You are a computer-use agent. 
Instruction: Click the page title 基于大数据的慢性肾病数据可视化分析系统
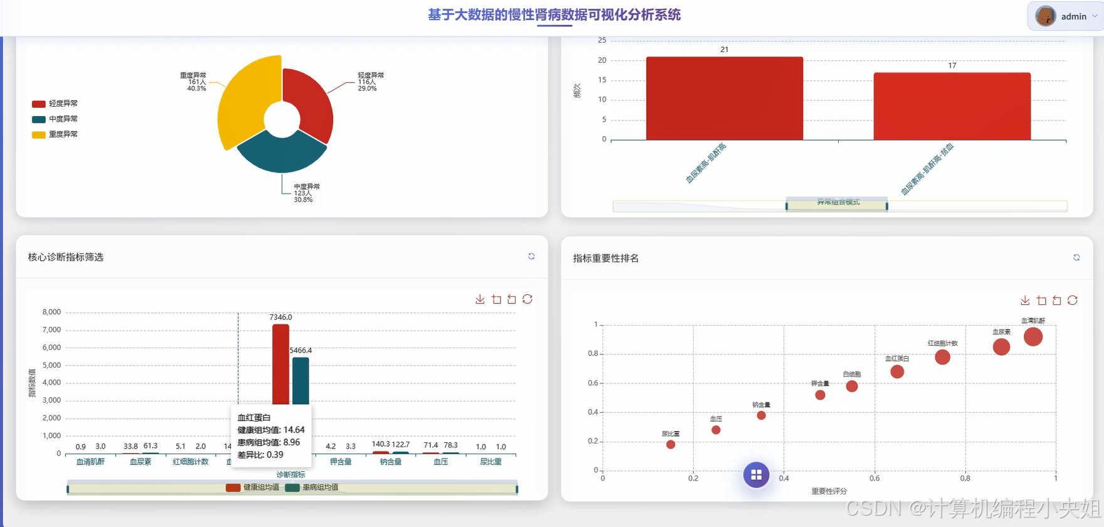[x=555, y=14]
